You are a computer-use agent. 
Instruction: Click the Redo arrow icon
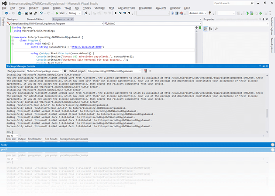coord(48,13)
